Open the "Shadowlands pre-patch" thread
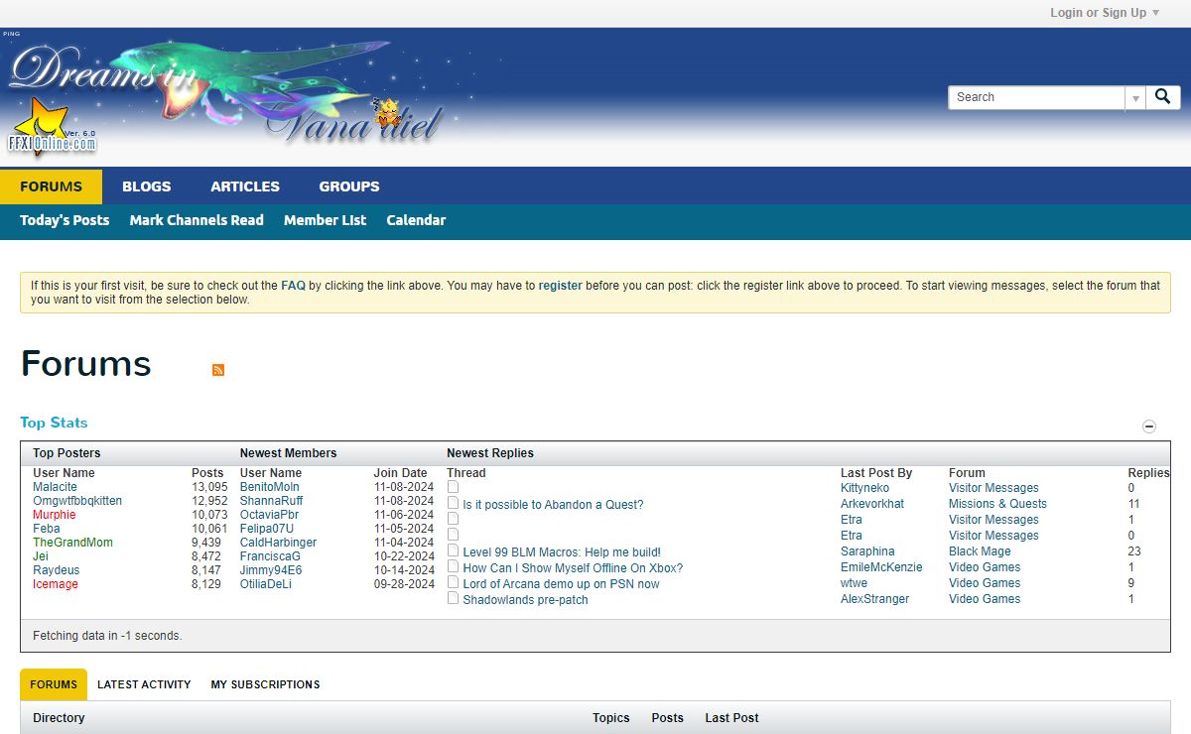This screenshot has width=1191, height=734. [525, 600]
